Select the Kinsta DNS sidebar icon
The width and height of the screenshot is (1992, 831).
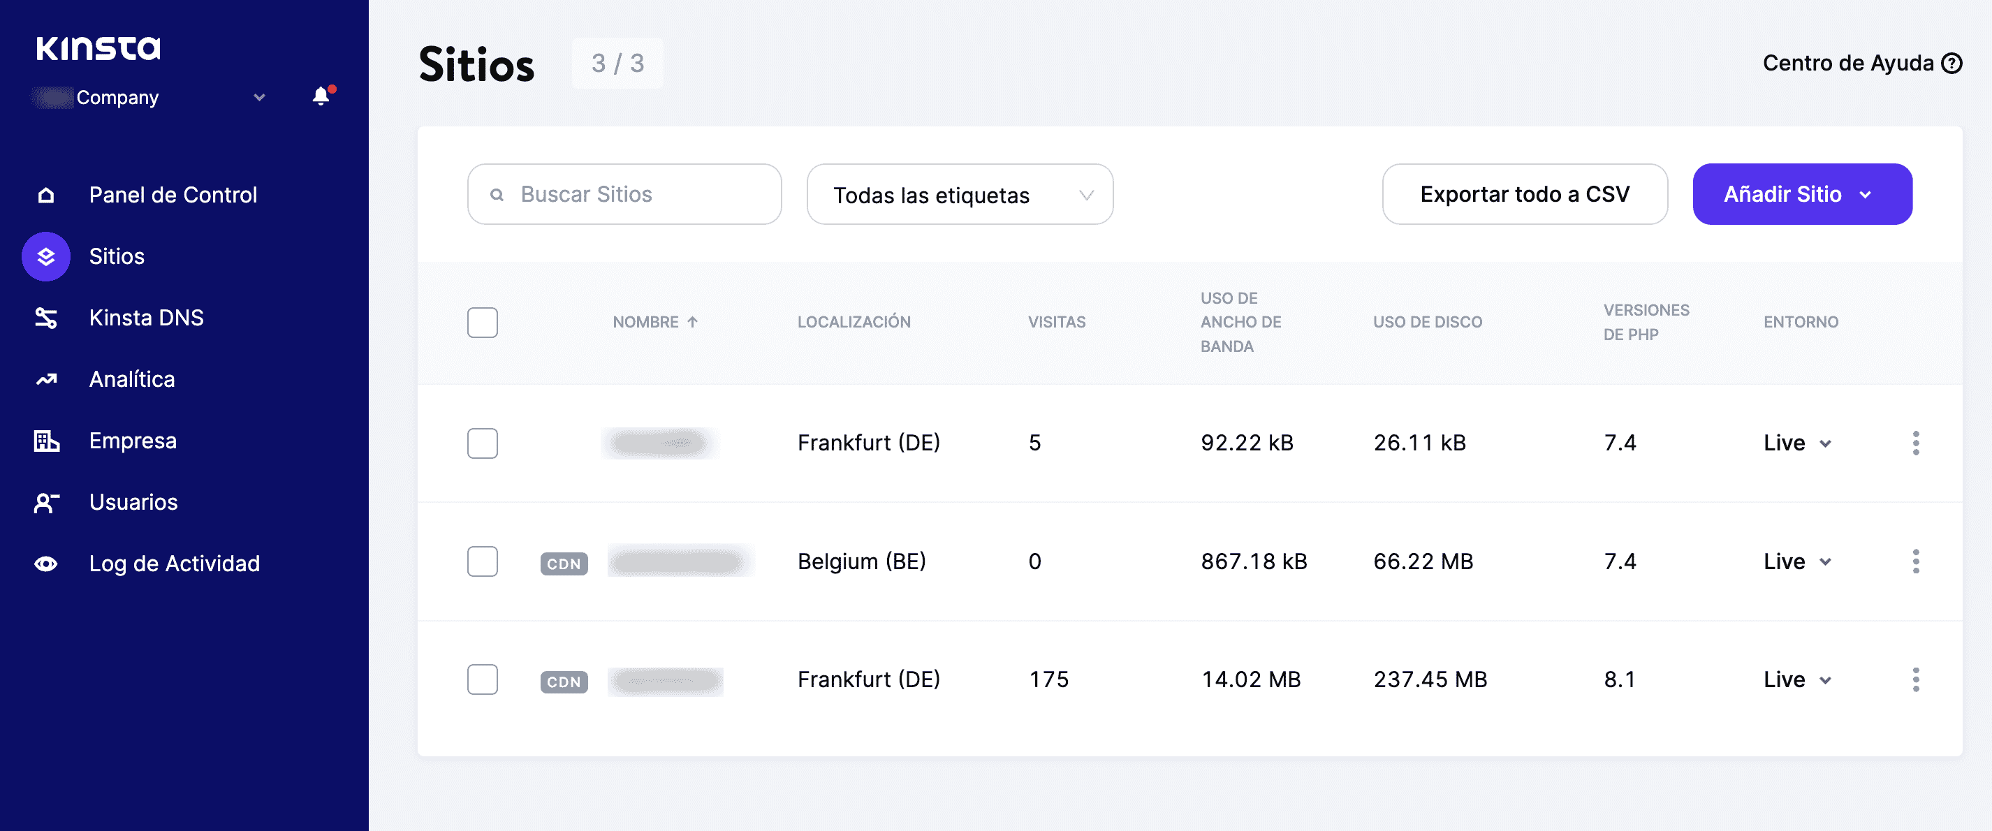pyautogui.click(x=45, y=317)
